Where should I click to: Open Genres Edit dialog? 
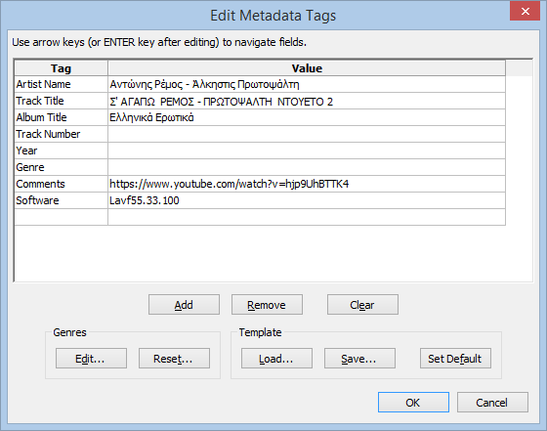(91, 358)
